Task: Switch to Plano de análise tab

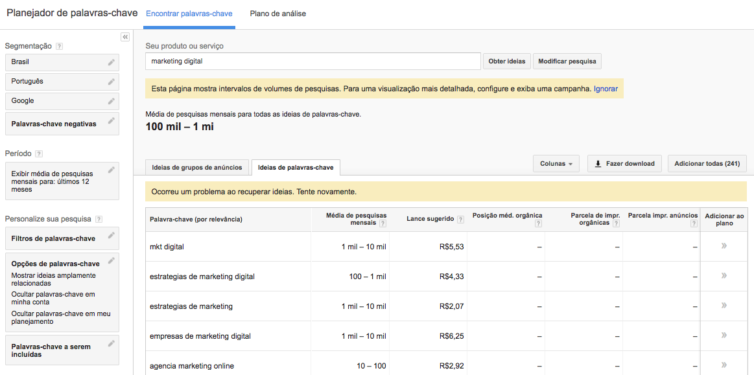Action: (277, 14)
